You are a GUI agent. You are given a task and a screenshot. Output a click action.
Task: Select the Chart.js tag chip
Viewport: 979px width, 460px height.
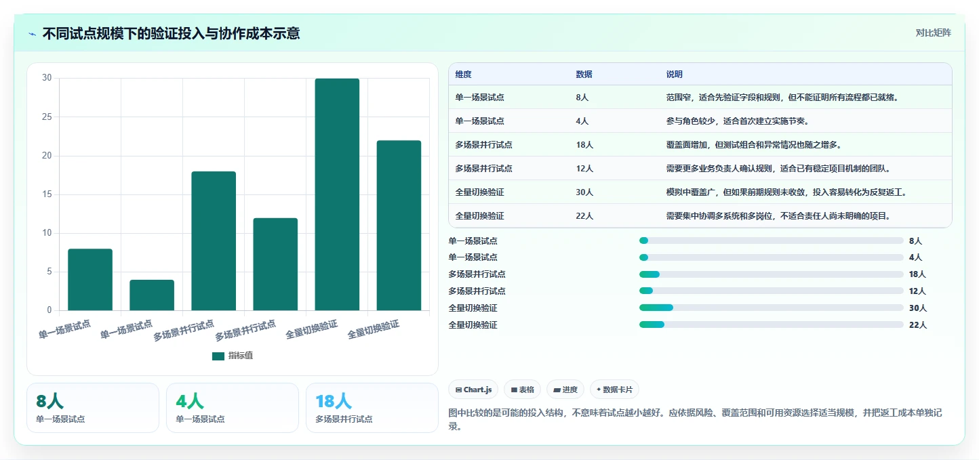pos(473,390)
